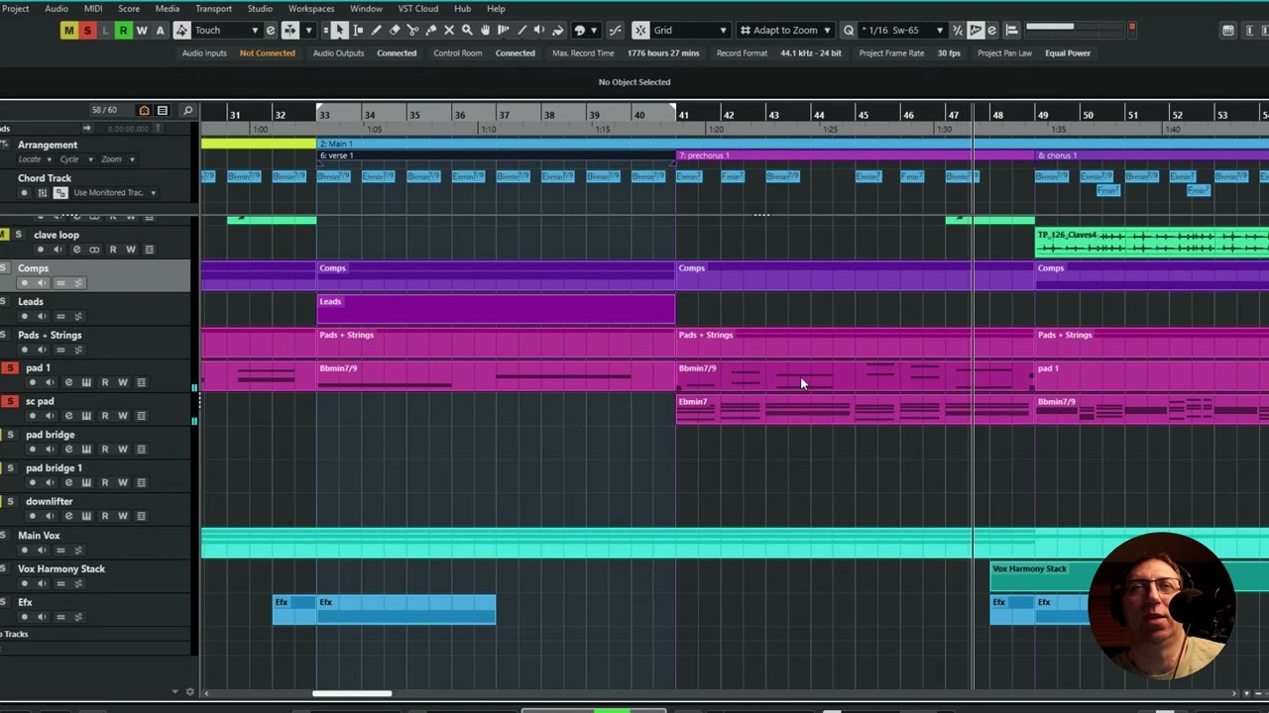Open the Arrangement Zoom dropdown

117,159
